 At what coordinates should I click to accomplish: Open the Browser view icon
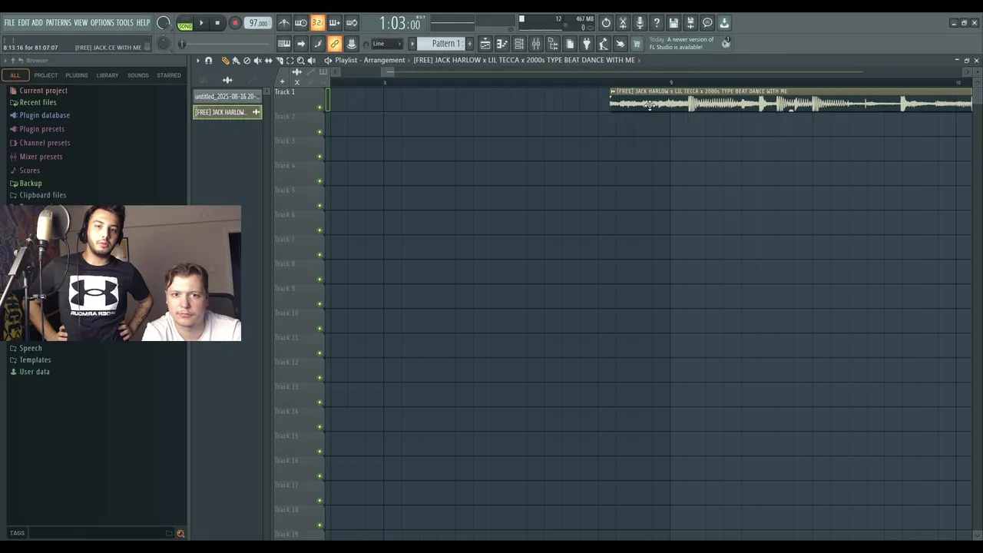tap(553, 44)
